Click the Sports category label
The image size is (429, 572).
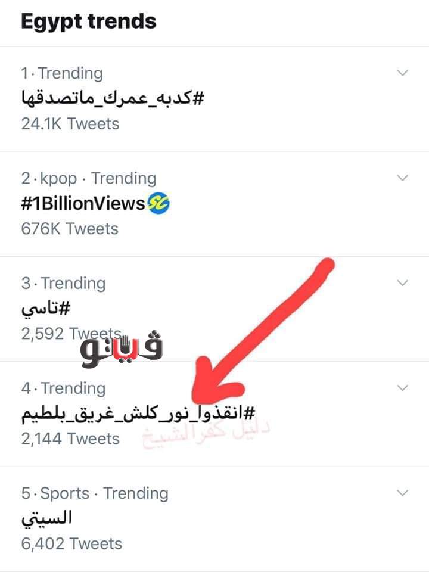[64, 493]
